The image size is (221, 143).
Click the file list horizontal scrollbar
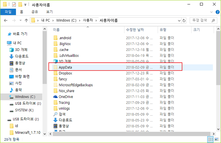(x=131, y=134)
